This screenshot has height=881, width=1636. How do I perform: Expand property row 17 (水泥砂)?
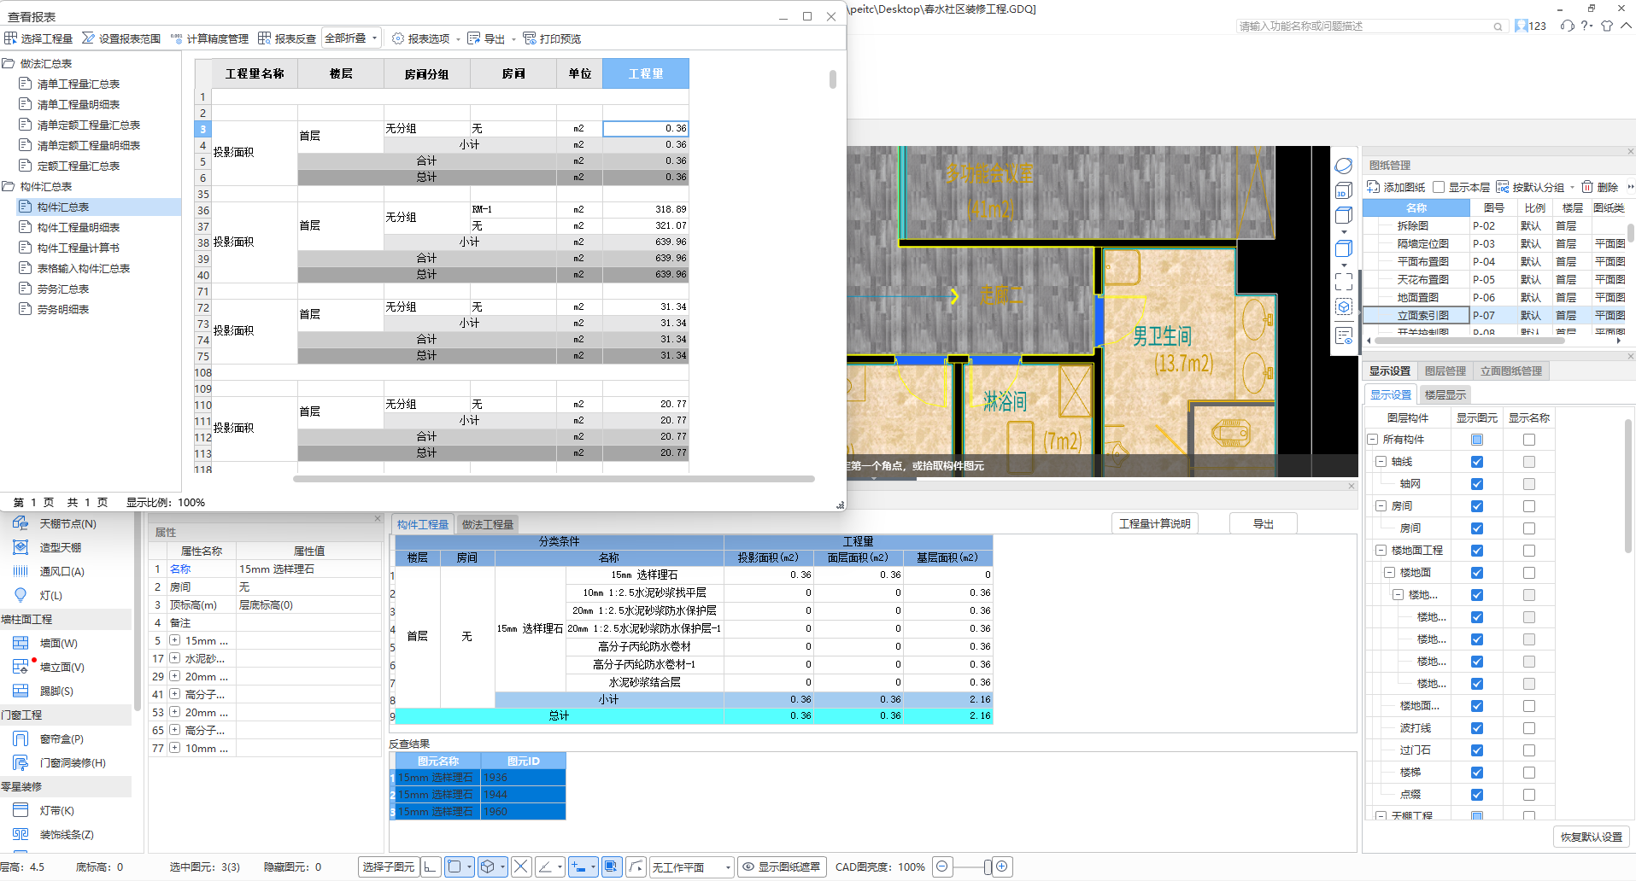(174, 658)
